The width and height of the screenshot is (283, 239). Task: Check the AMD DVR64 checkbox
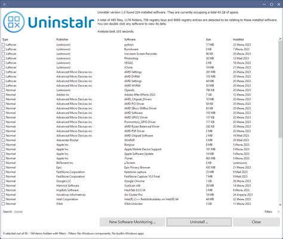(x=4, y=76)
